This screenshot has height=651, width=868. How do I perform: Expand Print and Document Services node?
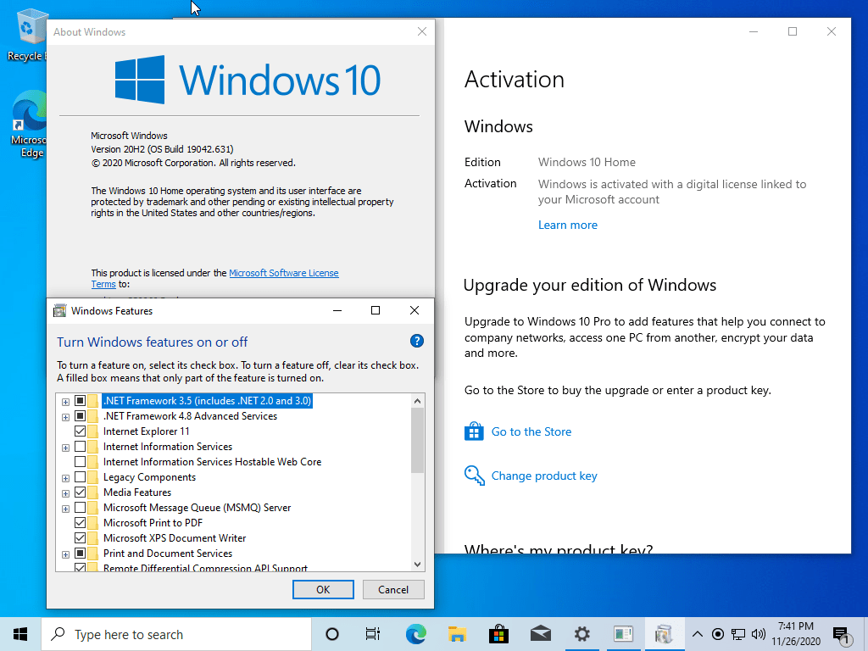[65, 554]
